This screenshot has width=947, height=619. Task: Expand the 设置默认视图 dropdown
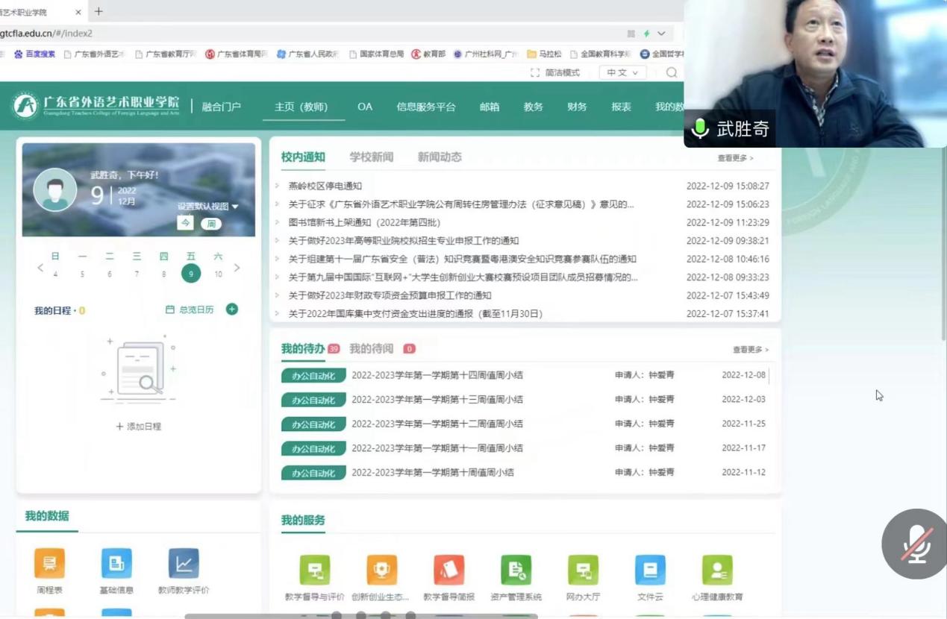click(209, 204)
